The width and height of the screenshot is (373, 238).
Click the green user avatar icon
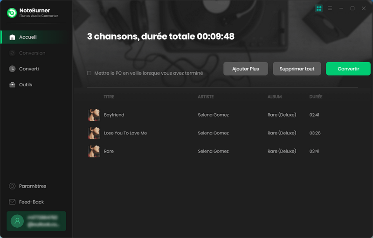coord(17,221)
